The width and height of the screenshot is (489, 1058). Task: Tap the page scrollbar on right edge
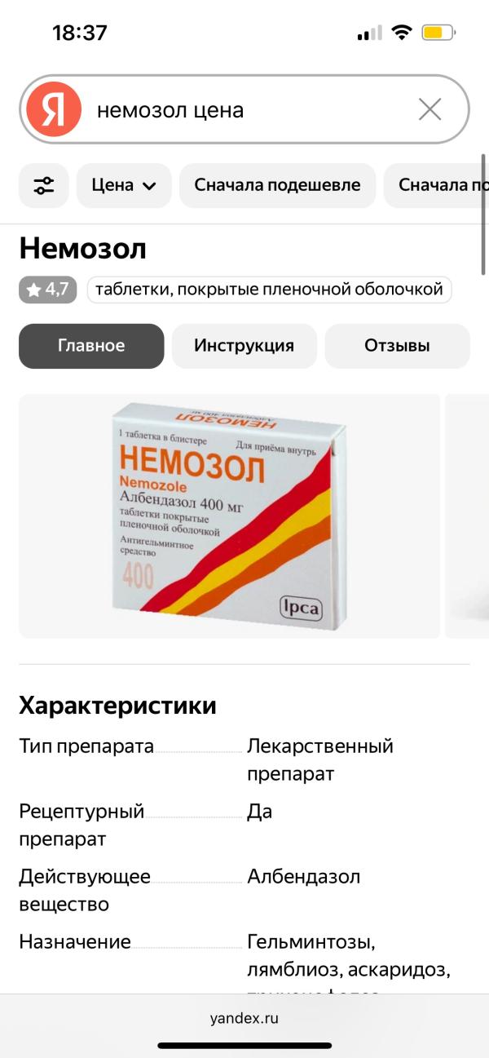[484, 212]
